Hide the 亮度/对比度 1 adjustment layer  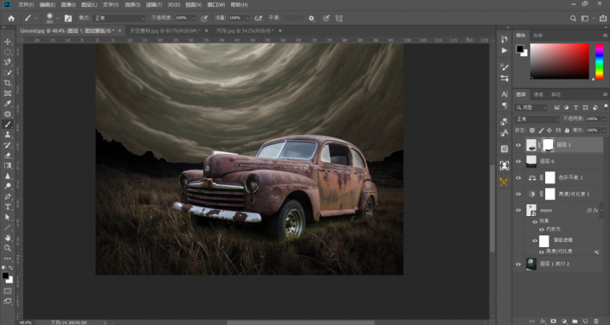(x=518, y=194)
